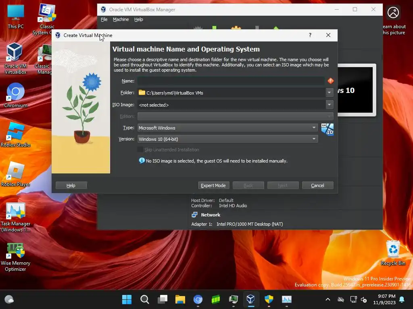Click the Task Manager graph taskbar icon

[287, 299]
